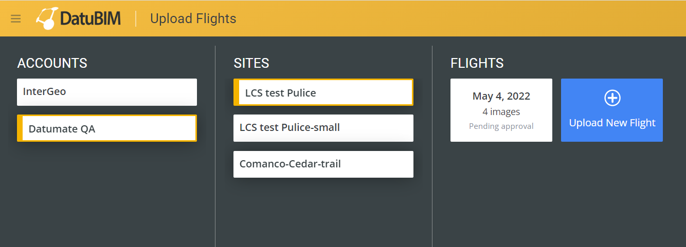The image size is (686, 247).
Task: Open the hamburger navigation menu
Action: tap(16, 19)
